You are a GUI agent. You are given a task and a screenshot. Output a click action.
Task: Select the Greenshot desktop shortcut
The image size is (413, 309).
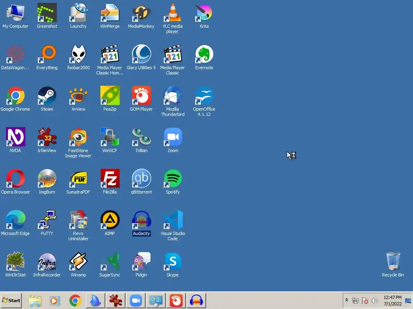click(47, 16)
